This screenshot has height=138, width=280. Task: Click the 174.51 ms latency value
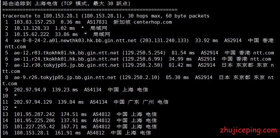[74, 114]
